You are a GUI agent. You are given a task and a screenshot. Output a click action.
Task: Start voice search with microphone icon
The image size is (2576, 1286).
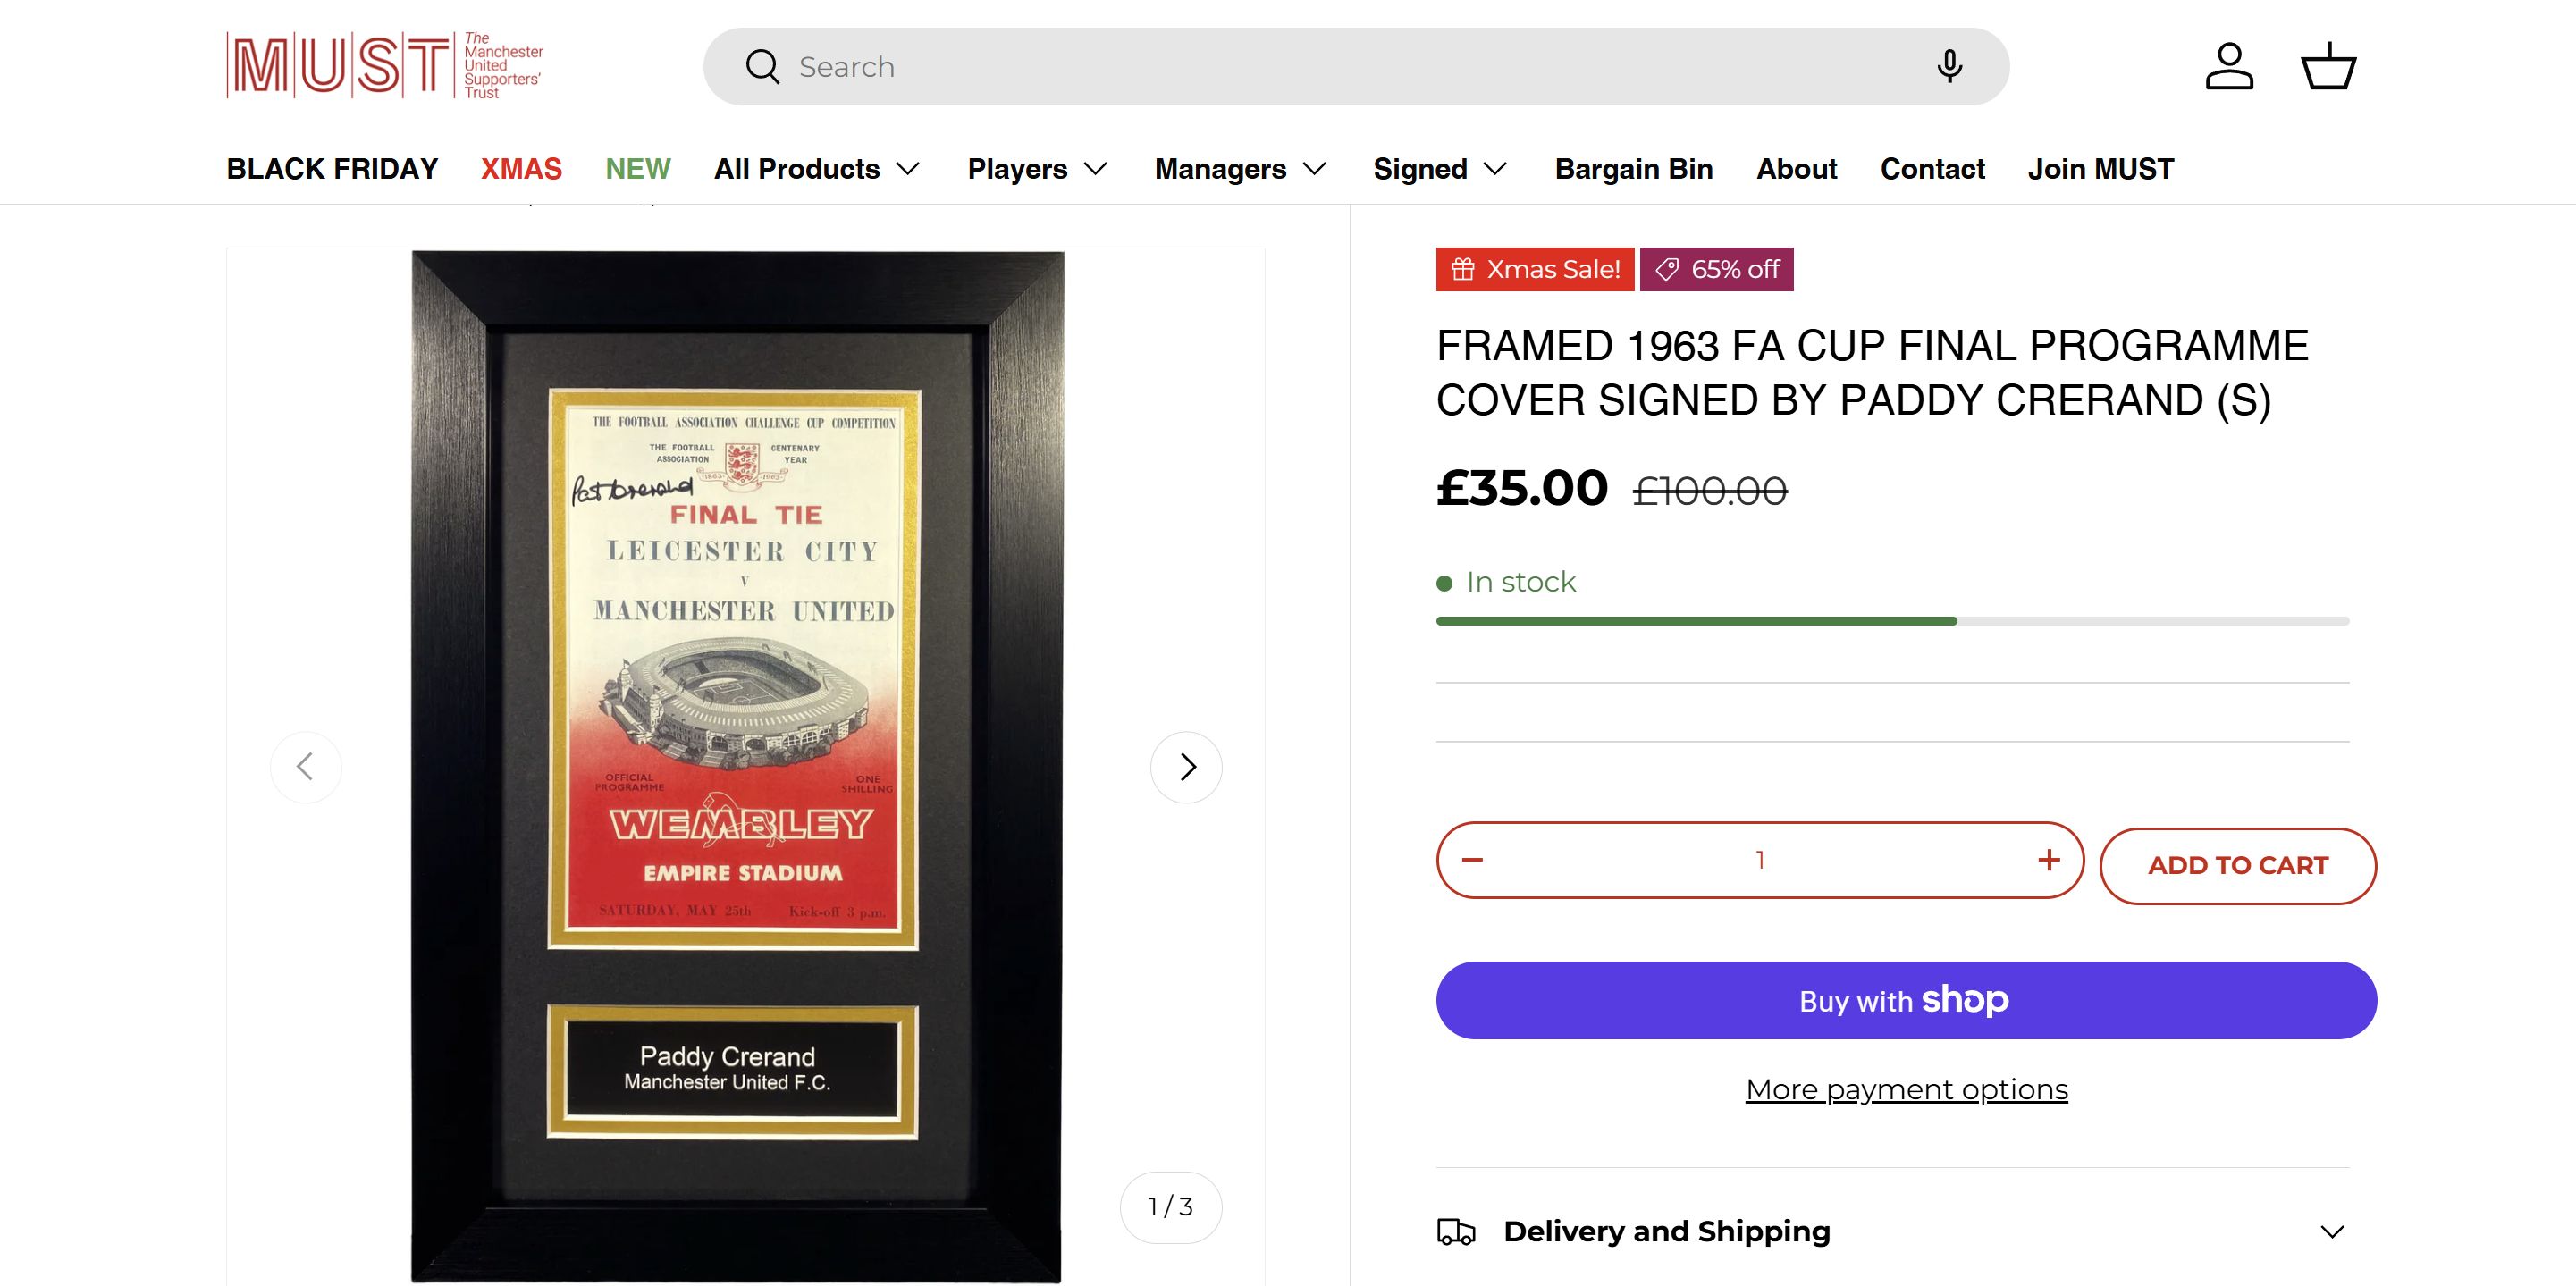tap(1948, 67)
